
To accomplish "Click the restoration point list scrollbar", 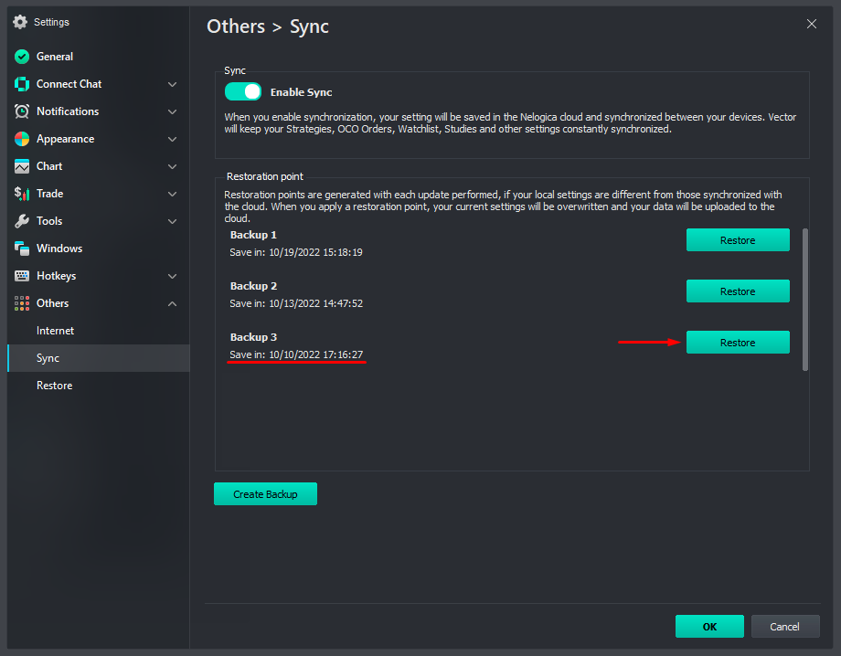I will pyautogui.click(x=804, y=300).
